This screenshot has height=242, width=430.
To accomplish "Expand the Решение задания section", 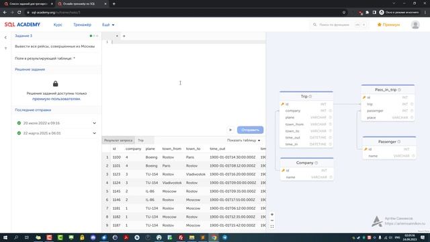I will [x=30, y=69].
